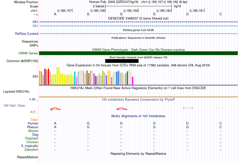Viewport: 238px width, 163px height.
Task: Click the Gaps label in Multiz alignment
Action: tap(34, 120)
